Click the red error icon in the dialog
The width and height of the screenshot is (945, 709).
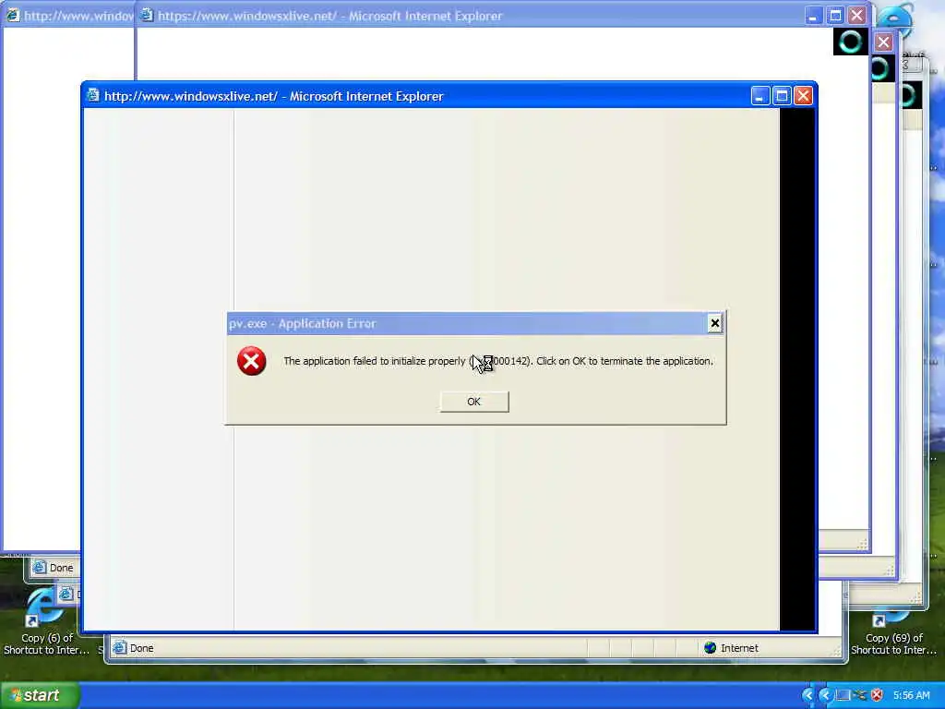(x=251, y=361)
